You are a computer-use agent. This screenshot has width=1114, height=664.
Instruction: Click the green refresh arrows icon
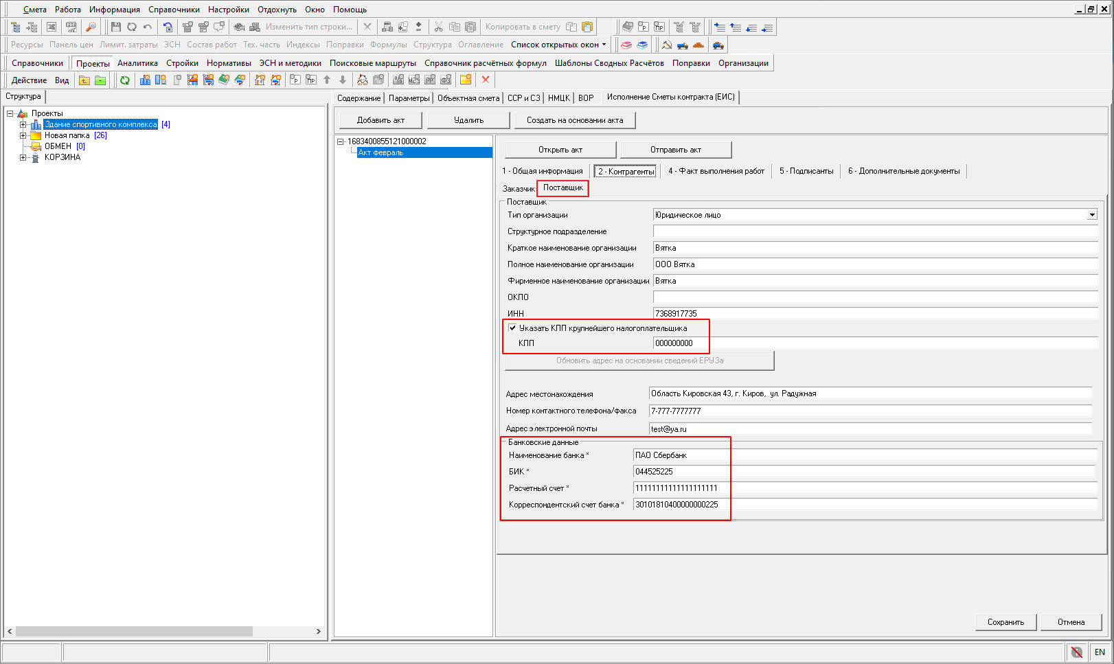coord(125,80)
